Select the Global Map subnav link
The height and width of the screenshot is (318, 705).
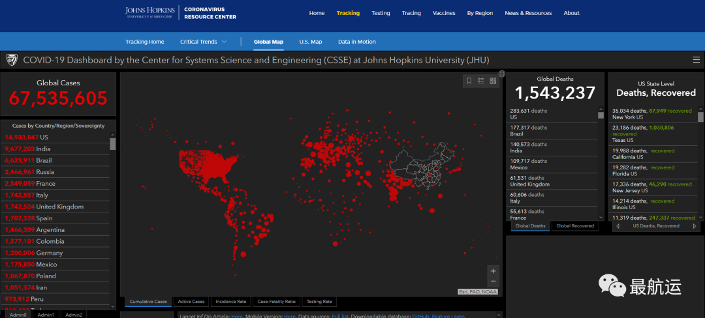click(268, 42)
